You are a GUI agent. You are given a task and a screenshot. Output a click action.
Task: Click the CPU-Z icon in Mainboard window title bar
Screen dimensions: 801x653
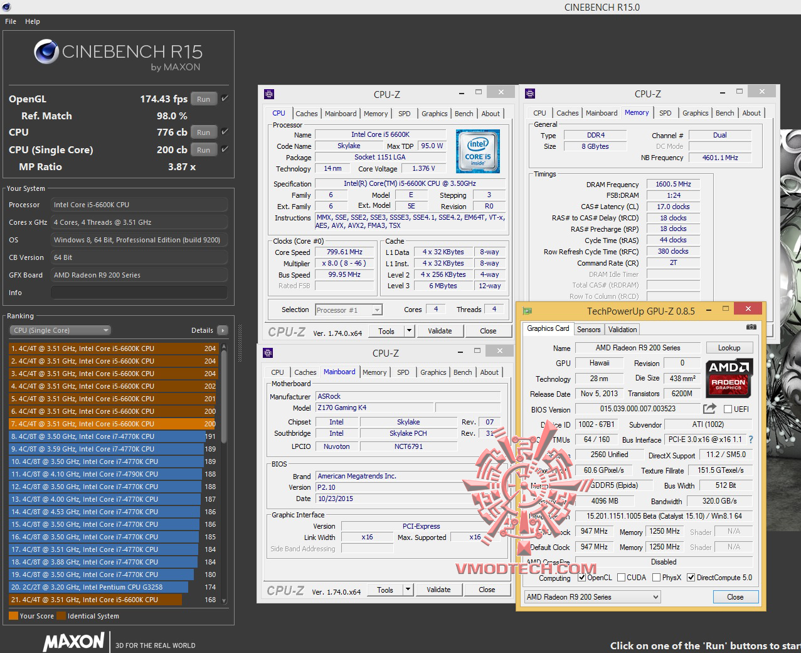click(x=268, y=353)
